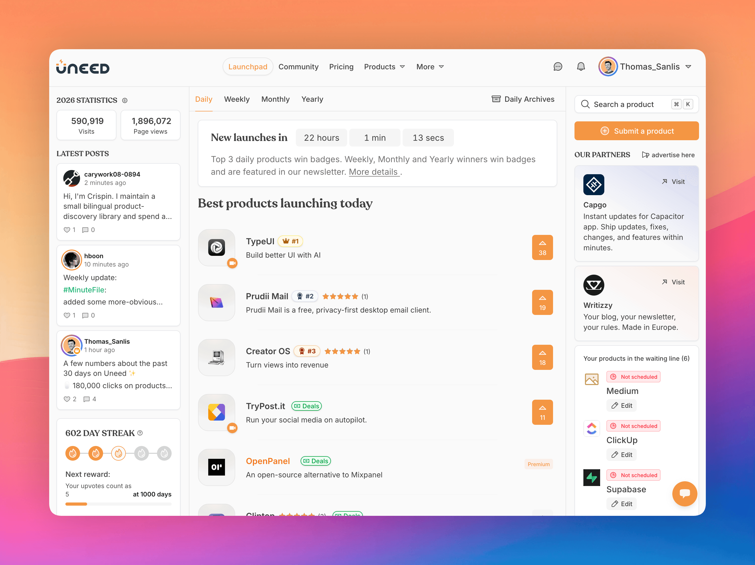Click the Medium placeholder image icon
The height and width of the screenshot is (565, 755).
pyautogui.click(x=591, y=379)
